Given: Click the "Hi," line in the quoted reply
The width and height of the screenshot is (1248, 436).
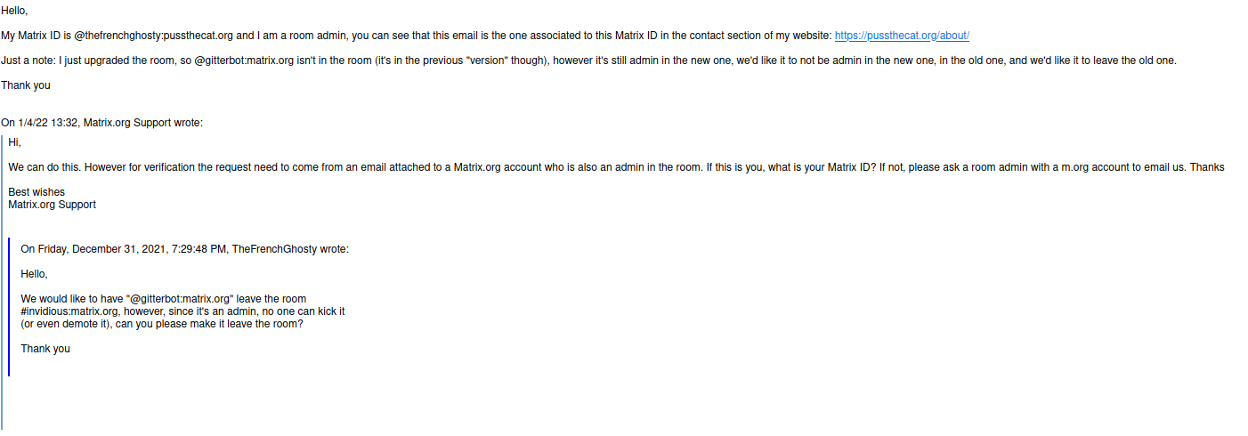Looking at the screenshot, I should point(14,142).
